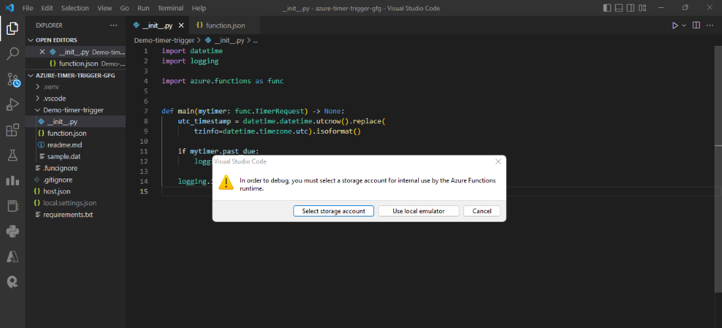Image resolution: width=722 pixels, height=328 pixels.
Task: Open the Customize Layout icon
Action: [643, 8]
